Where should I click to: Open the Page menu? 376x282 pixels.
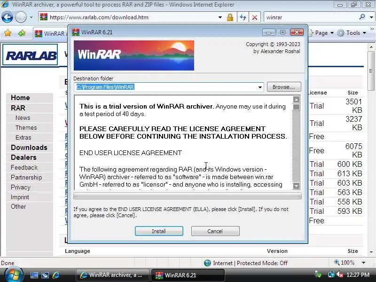click(321, 33)
